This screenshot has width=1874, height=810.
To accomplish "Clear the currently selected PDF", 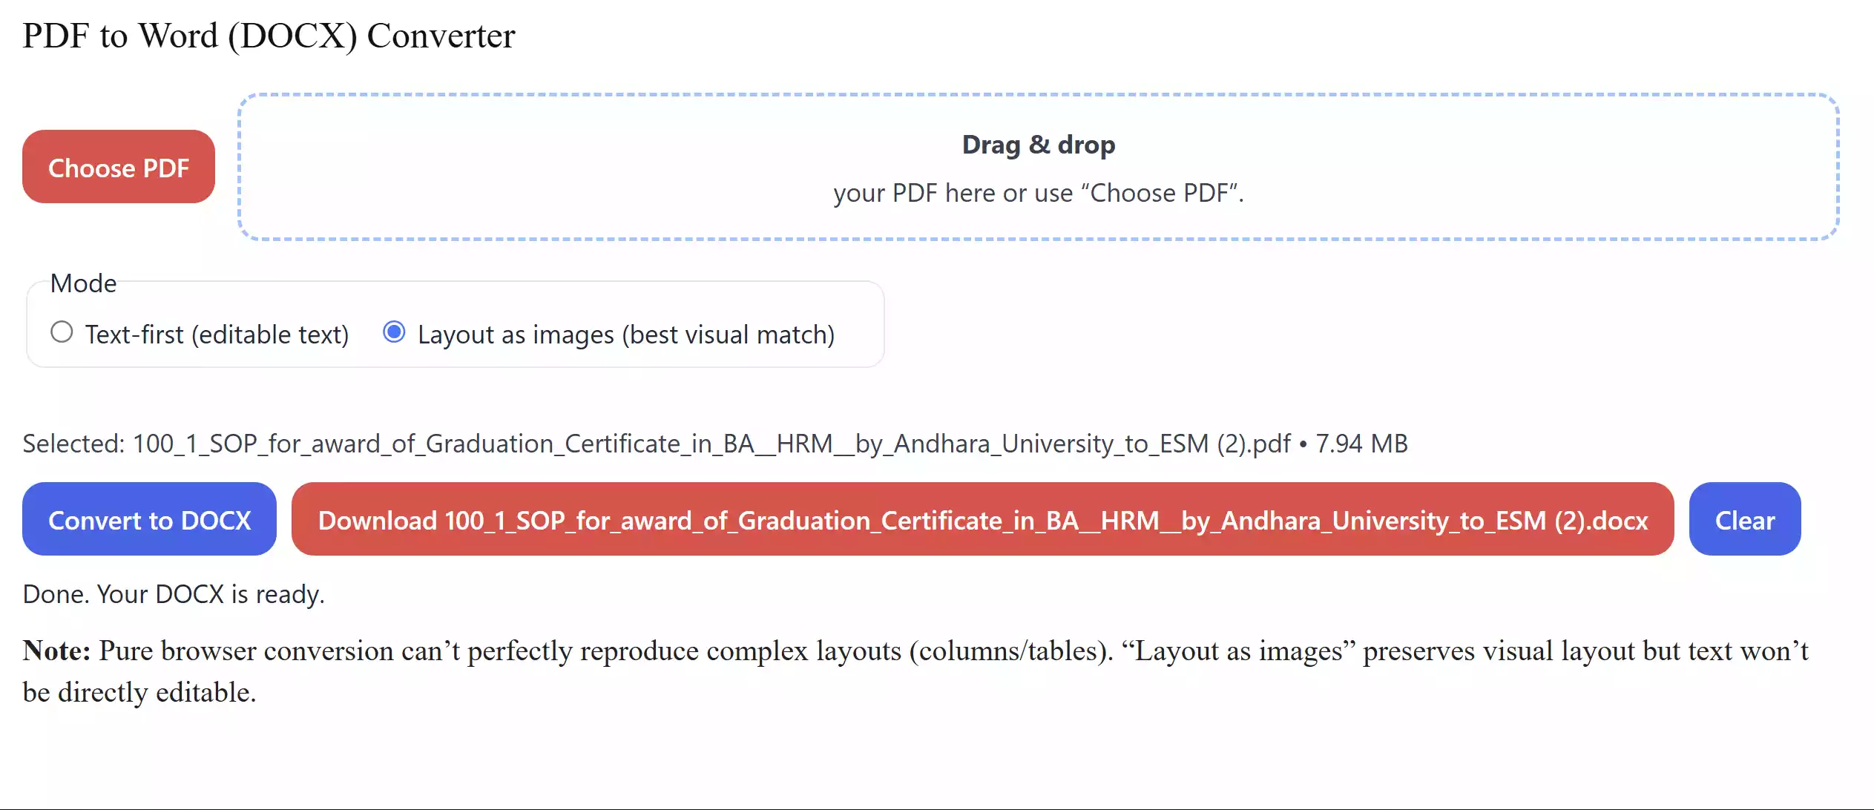I will [x=1743, y=519].
